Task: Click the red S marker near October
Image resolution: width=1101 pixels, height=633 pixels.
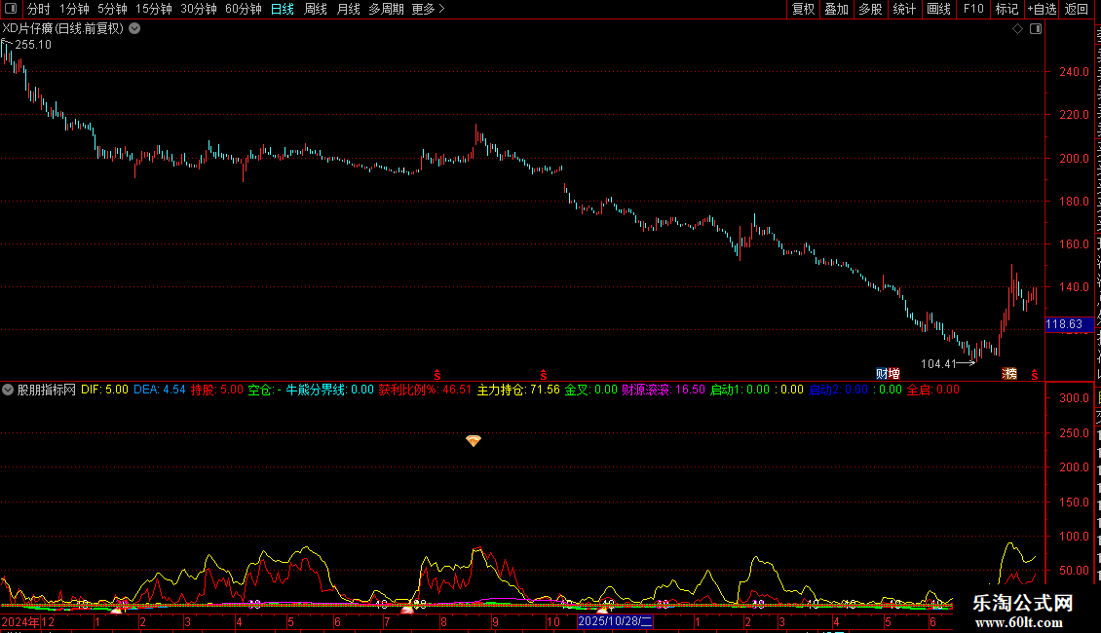Action: pyautogui.click(x=543, y=376)
